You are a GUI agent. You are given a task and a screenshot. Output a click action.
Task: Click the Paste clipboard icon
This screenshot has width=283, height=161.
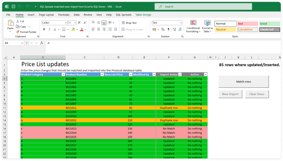click(11, 23)
